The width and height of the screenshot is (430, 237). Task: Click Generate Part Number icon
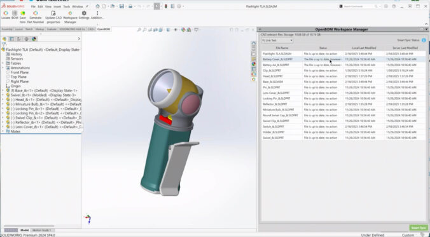36,13
